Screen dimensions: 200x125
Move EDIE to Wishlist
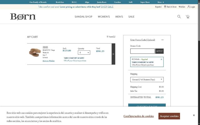(48, 61)
